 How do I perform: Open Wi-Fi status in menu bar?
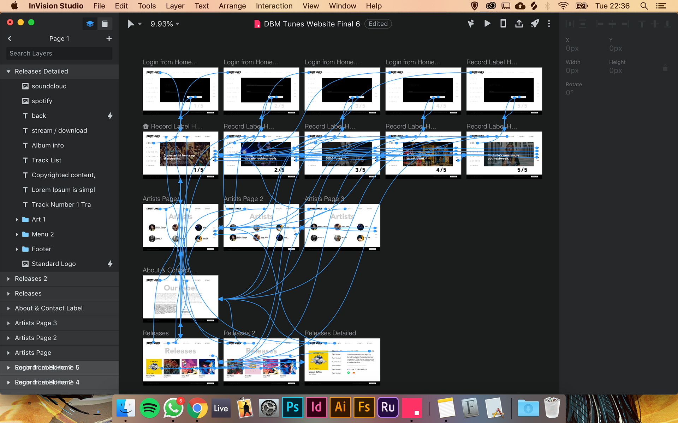coord(563,6)
